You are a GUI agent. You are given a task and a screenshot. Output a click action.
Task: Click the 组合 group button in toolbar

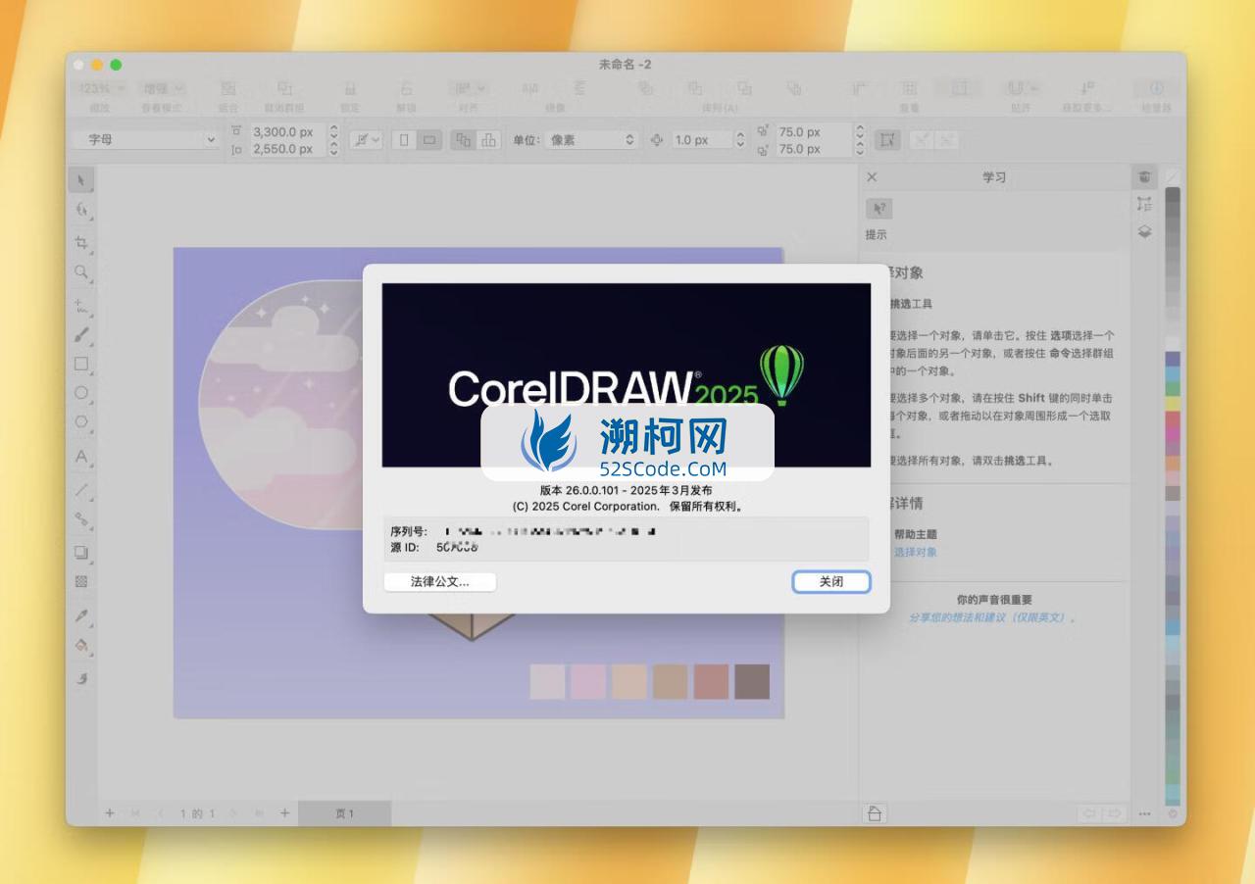click(x=227, y=96)
